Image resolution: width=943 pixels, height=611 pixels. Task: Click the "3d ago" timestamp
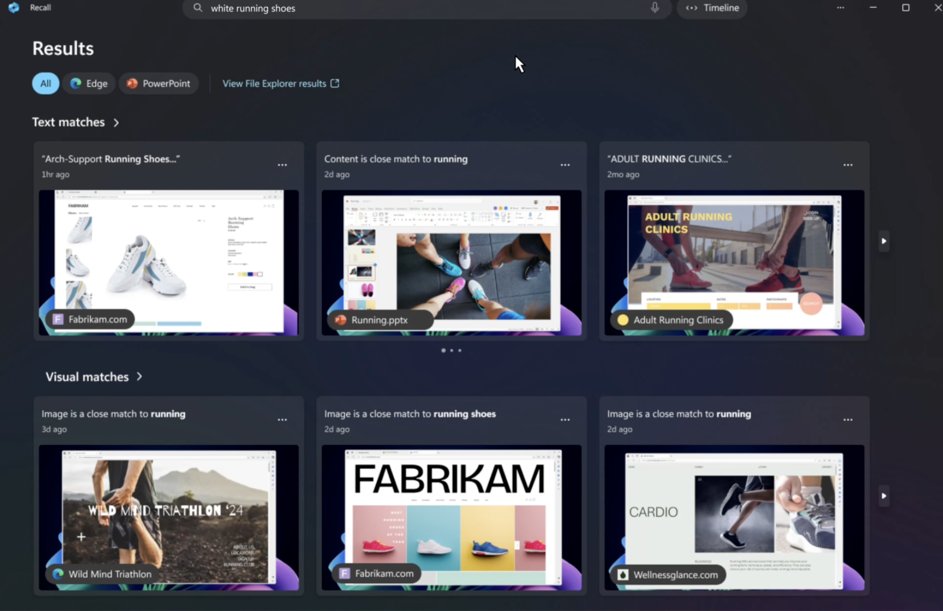(x=54, y=429)
